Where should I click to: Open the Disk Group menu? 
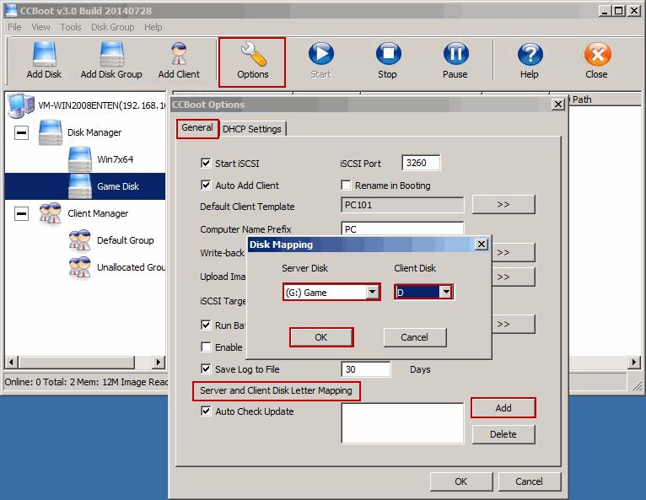(x=112, y=27)
